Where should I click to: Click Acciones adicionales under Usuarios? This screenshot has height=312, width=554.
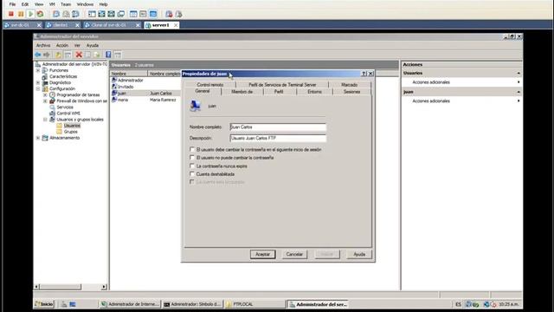point(431,82)
